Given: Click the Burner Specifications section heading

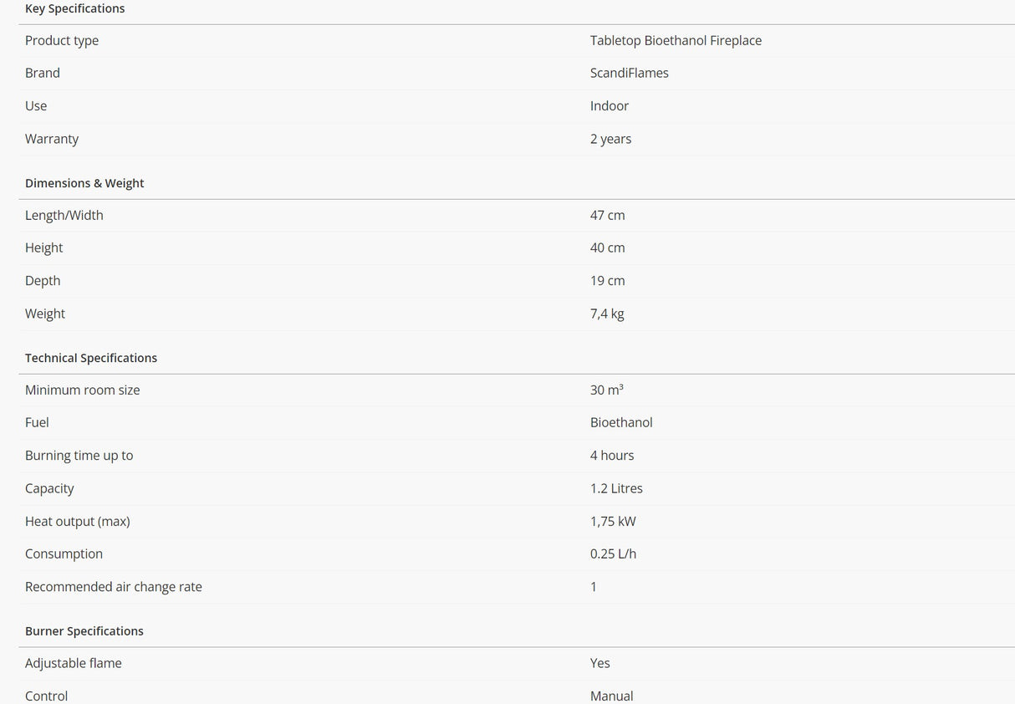Looking at the screenshot, I should [84, 631].
